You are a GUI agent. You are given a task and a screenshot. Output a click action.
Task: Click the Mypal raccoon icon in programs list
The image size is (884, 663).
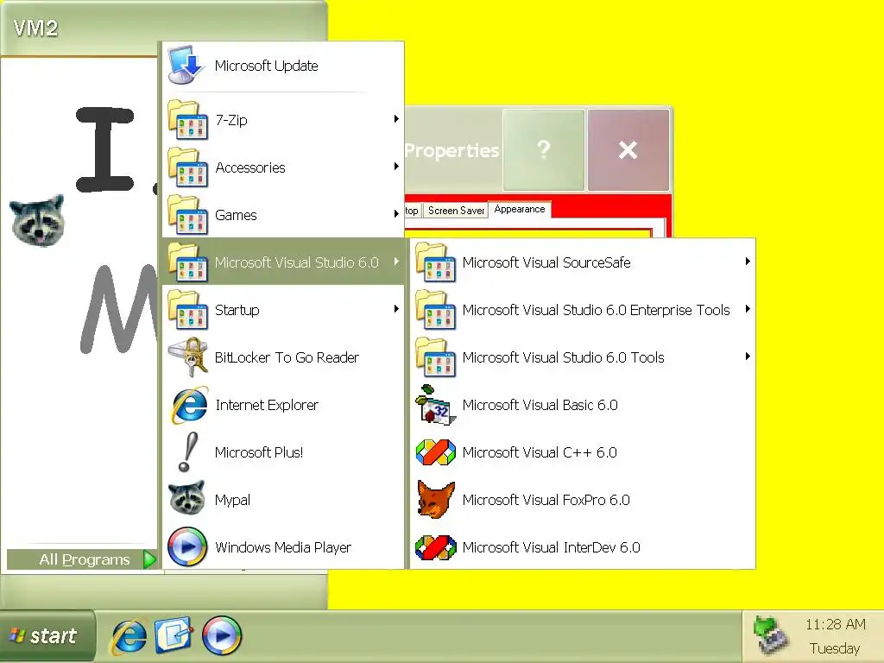(x=186, y=498)
